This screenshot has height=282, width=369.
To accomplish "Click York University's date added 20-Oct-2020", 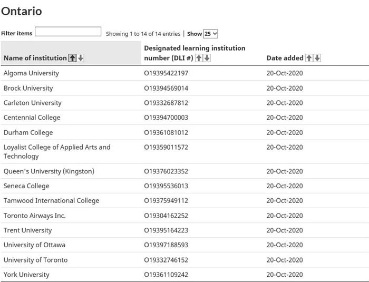I will click(x=285, y=275).
